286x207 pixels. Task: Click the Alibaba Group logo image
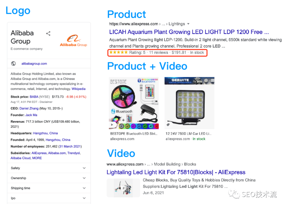pos(73,40)
